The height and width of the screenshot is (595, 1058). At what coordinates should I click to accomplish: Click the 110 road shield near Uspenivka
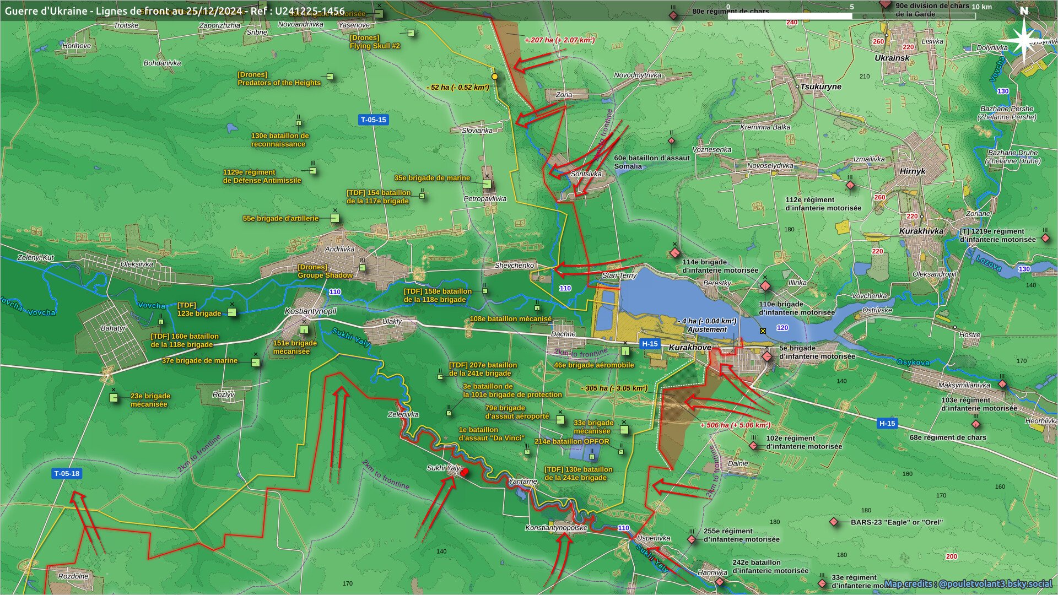coord(623,528)
